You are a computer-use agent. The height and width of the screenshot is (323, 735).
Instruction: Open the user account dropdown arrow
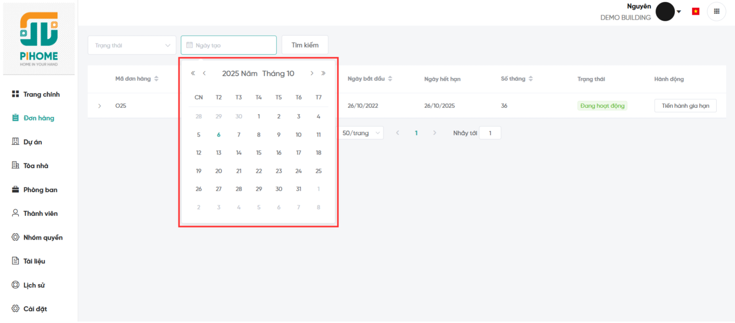[679, 11]
